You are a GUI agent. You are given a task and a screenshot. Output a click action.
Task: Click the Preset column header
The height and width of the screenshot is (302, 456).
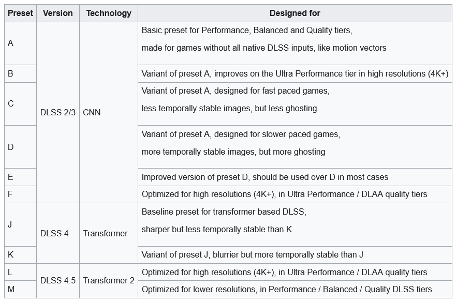click(21, 13)
